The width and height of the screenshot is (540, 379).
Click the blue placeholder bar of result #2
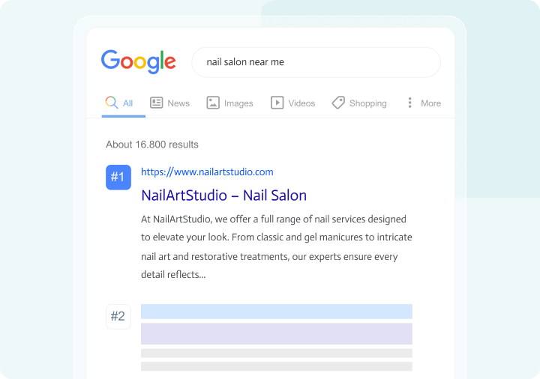[x=277, y=312]
